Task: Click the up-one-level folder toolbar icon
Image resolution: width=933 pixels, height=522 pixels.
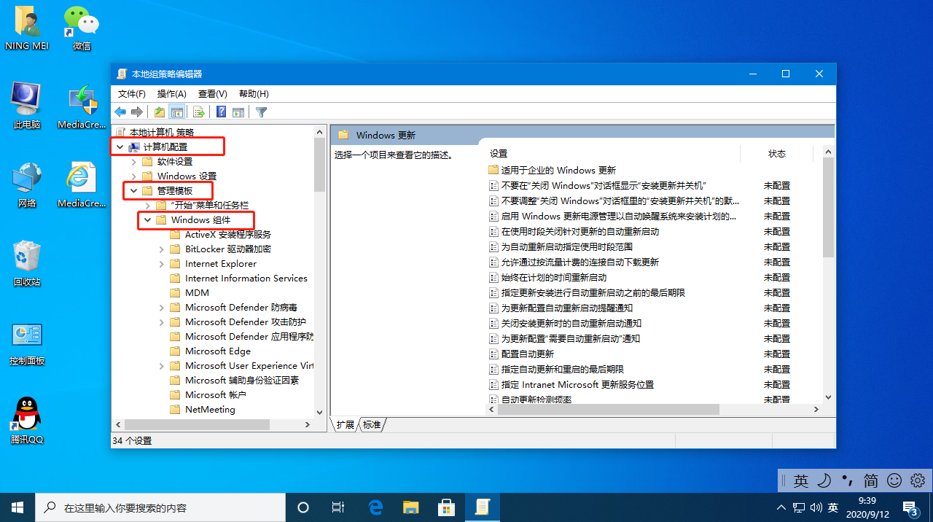Action: 158,112
